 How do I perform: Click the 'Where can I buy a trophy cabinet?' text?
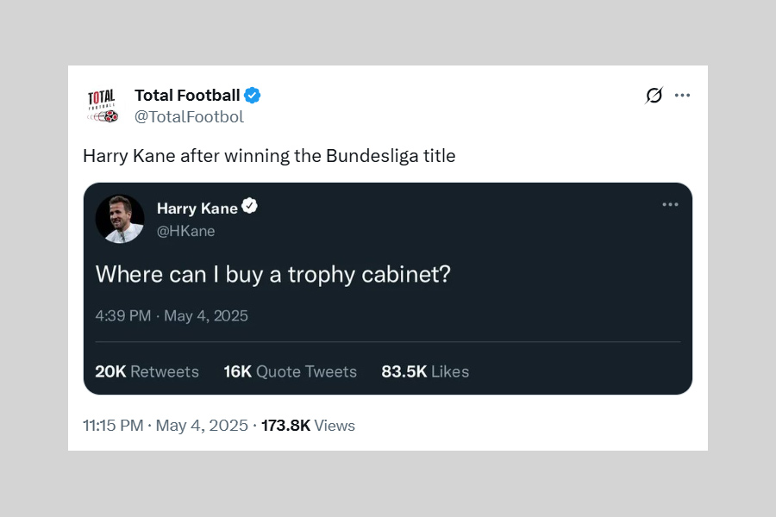tap(273, 274)
